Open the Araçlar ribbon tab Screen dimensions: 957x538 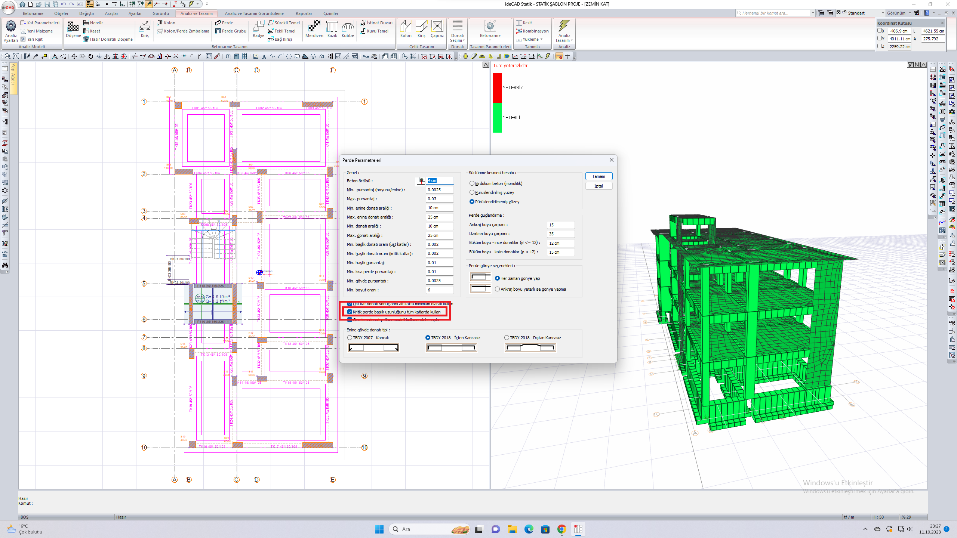[x=111, y=13]
